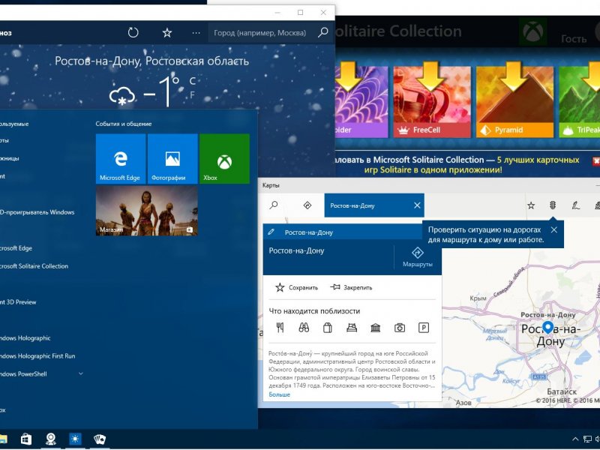Select the Pyramid game tile
600x450 pixels.
[514, 102]
